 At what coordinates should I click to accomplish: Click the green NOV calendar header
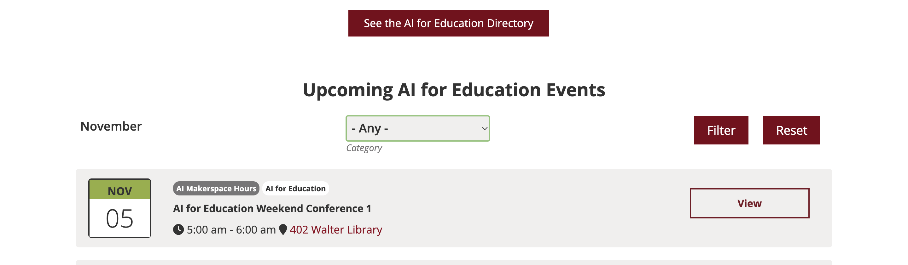click(119, 190)
